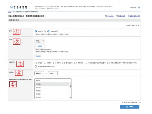Click the magnifier icon beside マニュアル
This screenshot has width=152, height=114.
106,16
